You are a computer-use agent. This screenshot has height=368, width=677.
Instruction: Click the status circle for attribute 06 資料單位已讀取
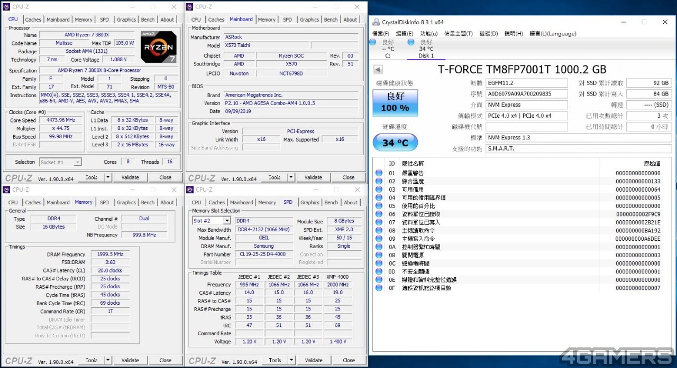[x=379, y=214]
